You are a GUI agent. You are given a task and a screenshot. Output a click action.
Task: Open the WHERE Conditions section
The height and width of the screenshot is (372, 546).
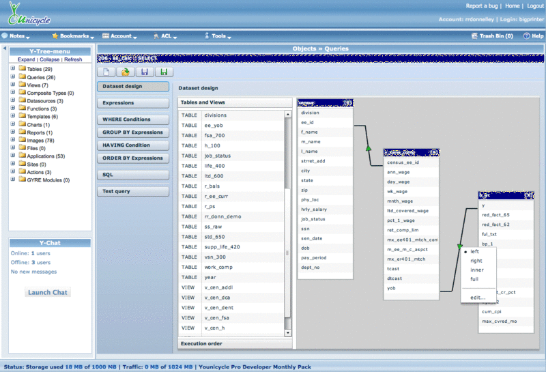tap(132, 119)
